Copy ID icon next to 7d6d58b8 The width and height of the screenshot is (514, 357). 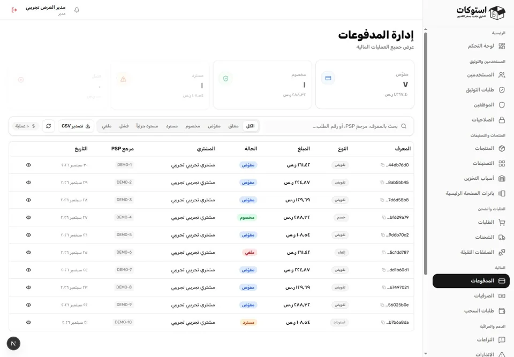pyautogui.click(x=382, y=200)
